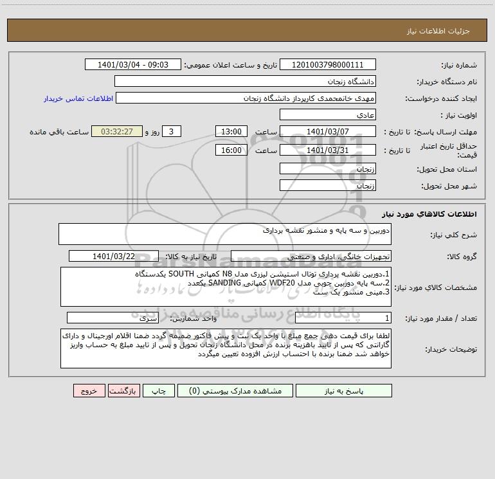The width and height of the screenshot is (495, 479).
Task: Click the گروه کالا field تجهیزات خانگی
Action: [x=311, y=256]
